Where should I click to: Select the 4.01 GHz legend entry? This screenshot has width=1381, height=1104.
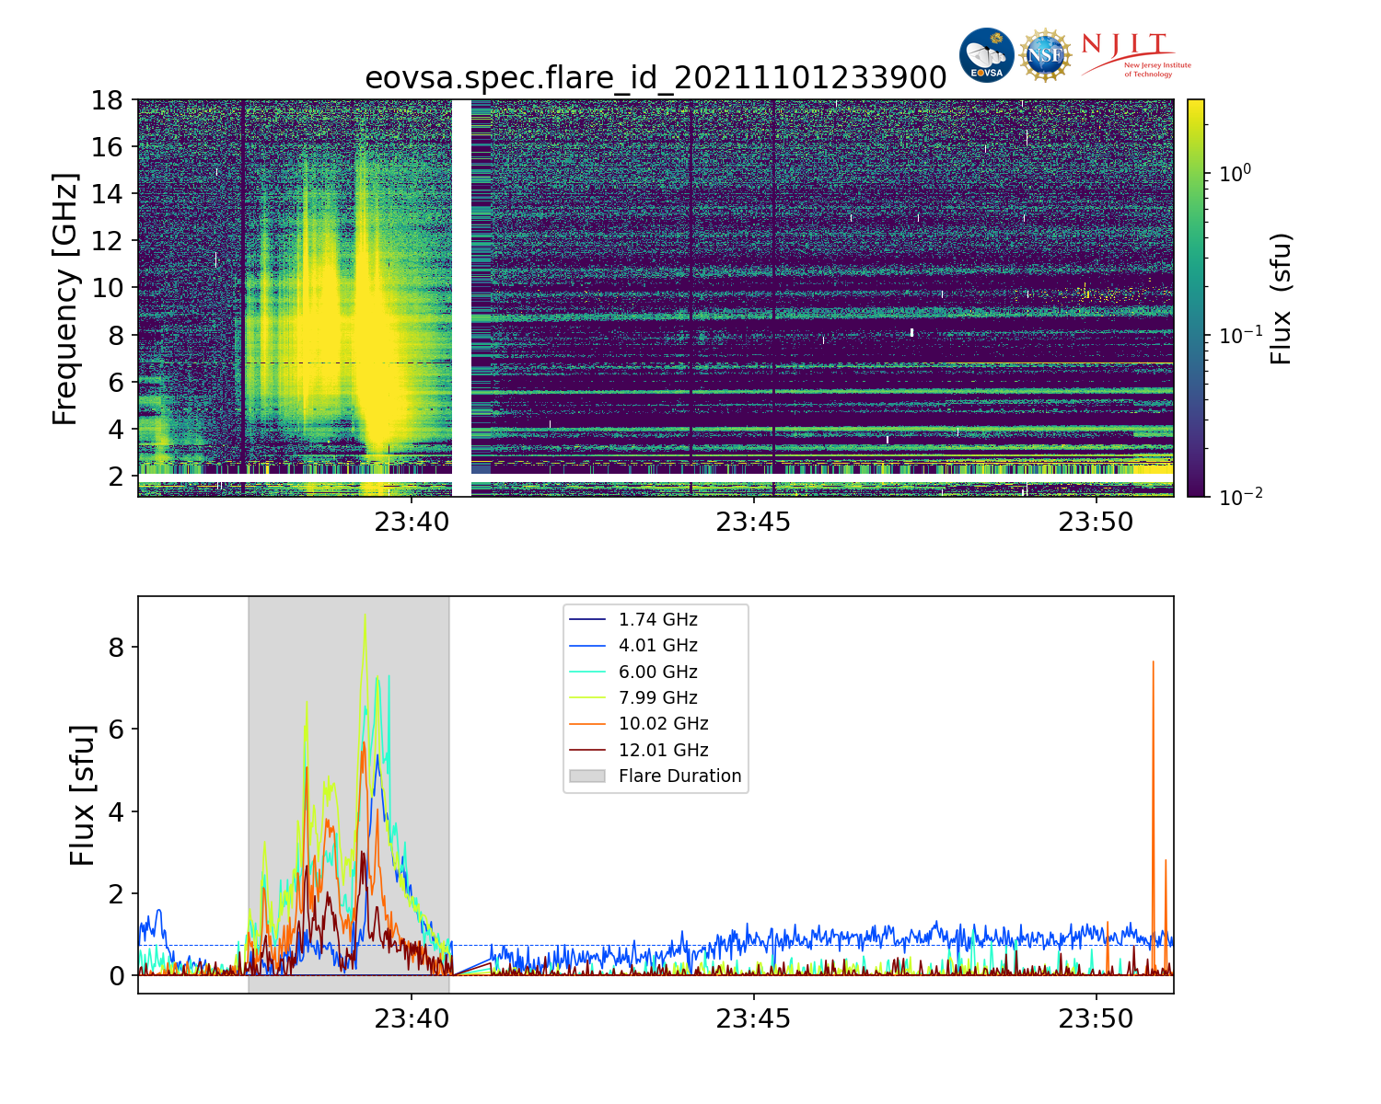[657, 646]
